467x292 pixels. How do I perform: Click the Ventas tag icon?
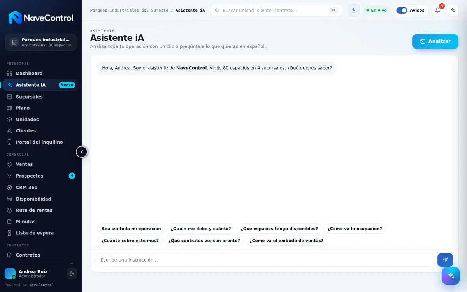coord(10,164)
